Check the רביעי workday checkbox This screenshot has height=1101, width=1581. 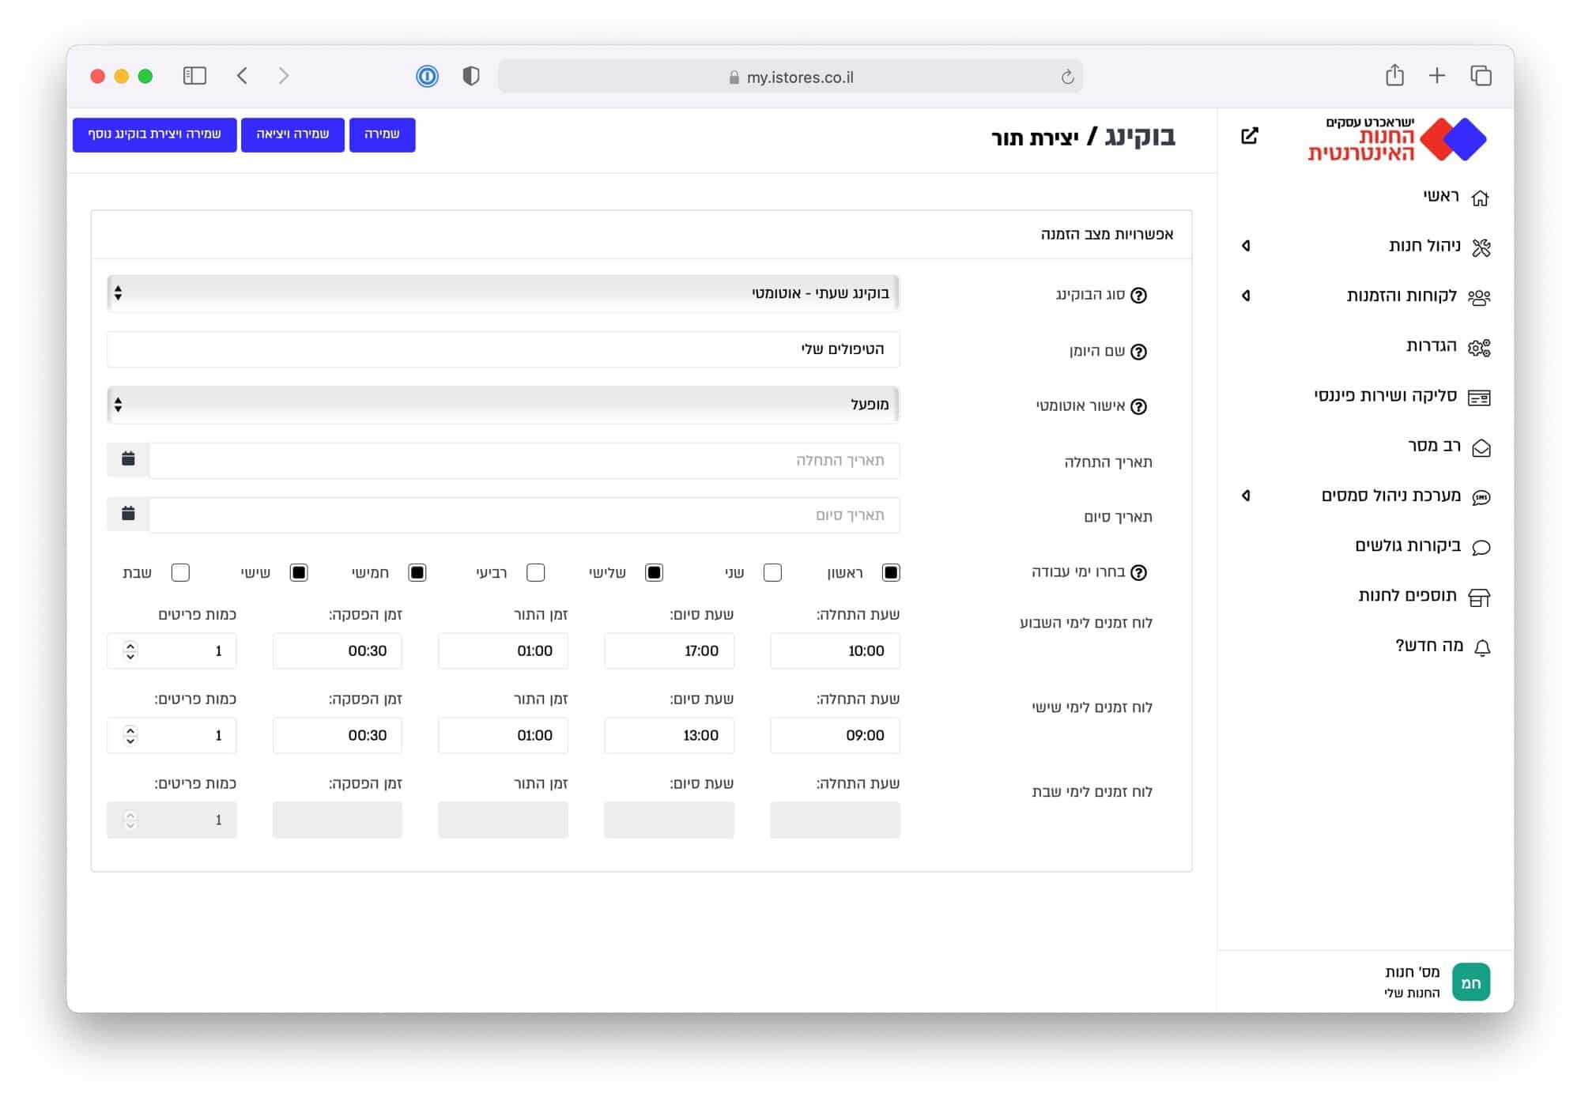(535, 572)
